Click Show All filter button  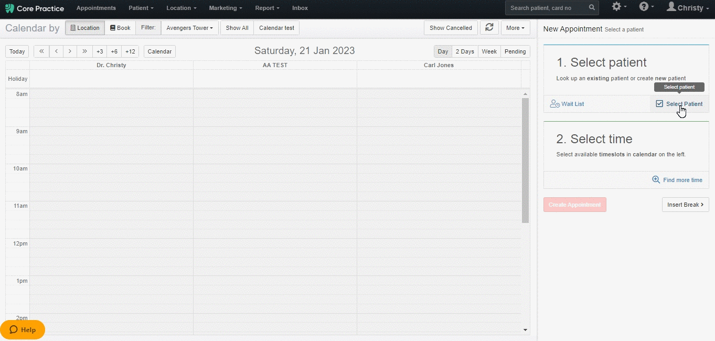pyautogui.click(x=237, y=28)
